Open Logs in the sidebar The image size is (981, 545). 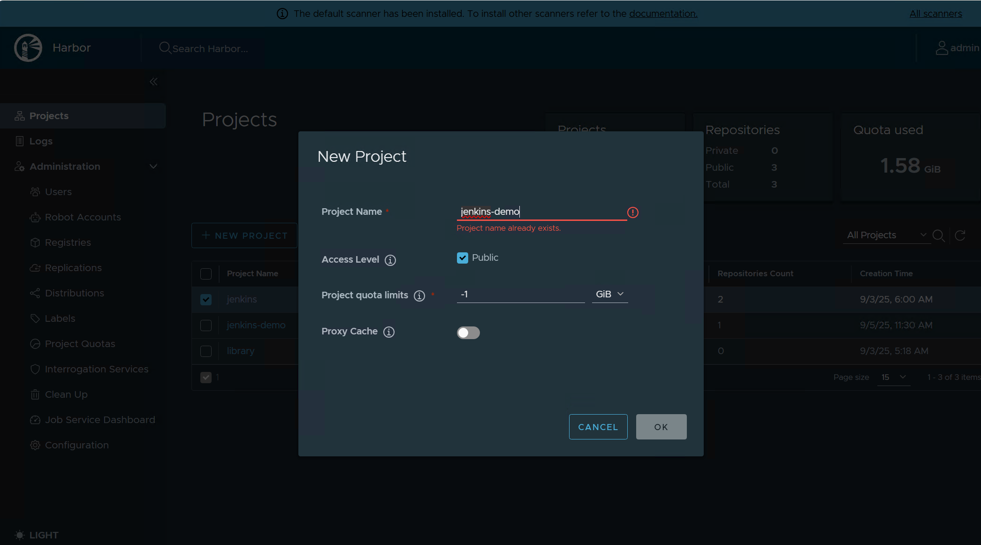[41, 141]
